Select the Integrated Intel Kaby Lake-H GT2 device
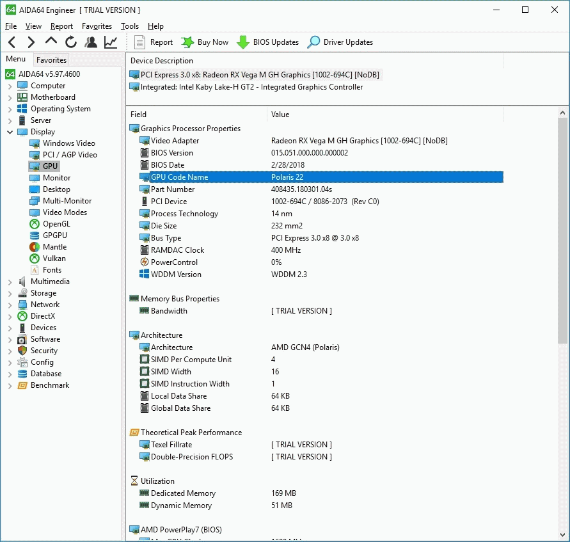Viewport: 570px width, 542px height. coord(246,87)
